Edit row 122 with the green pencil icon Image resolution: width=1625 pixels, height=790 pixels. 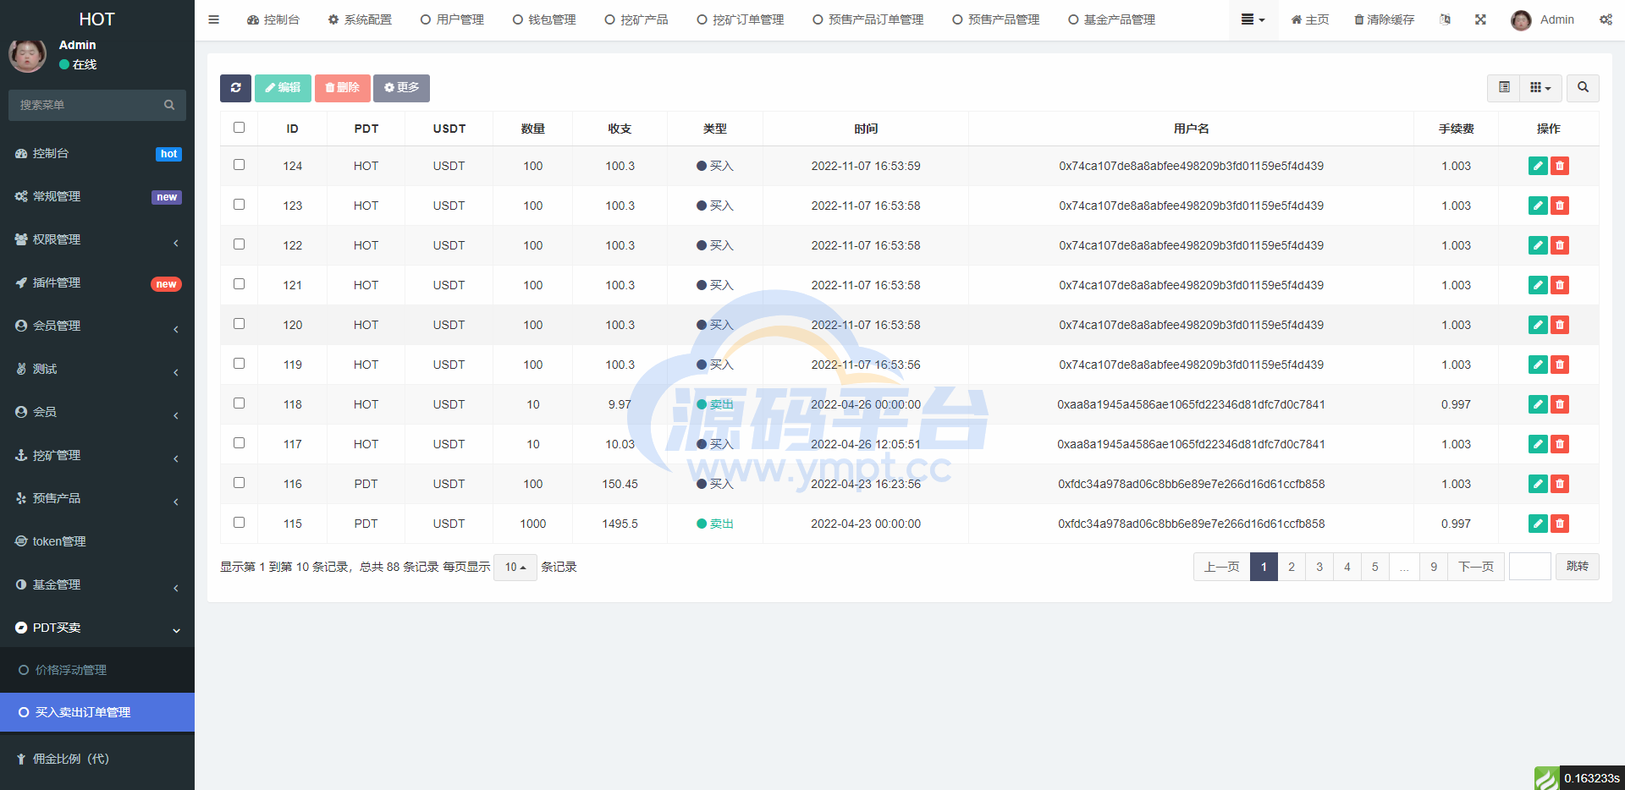click(1538, 245)
